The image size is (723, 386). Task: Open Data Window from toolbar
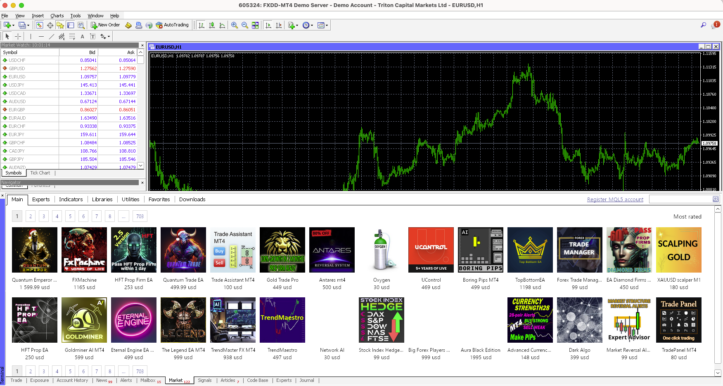[x=50, y=25]
